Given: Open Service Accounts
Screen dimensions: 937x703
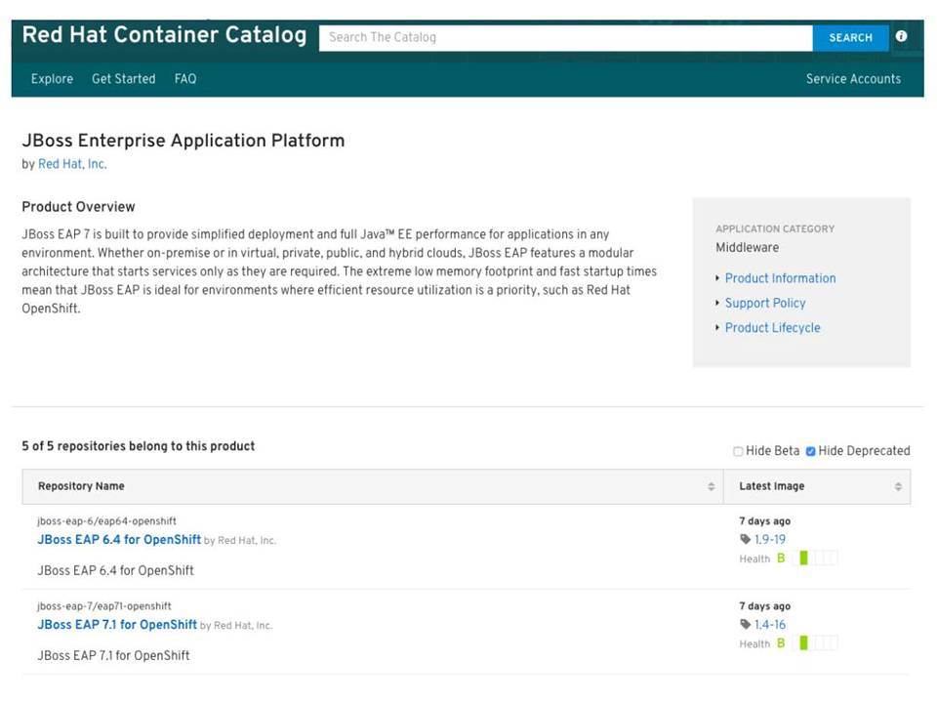Looking at the screenshot, I should click(x=853, y=79).
